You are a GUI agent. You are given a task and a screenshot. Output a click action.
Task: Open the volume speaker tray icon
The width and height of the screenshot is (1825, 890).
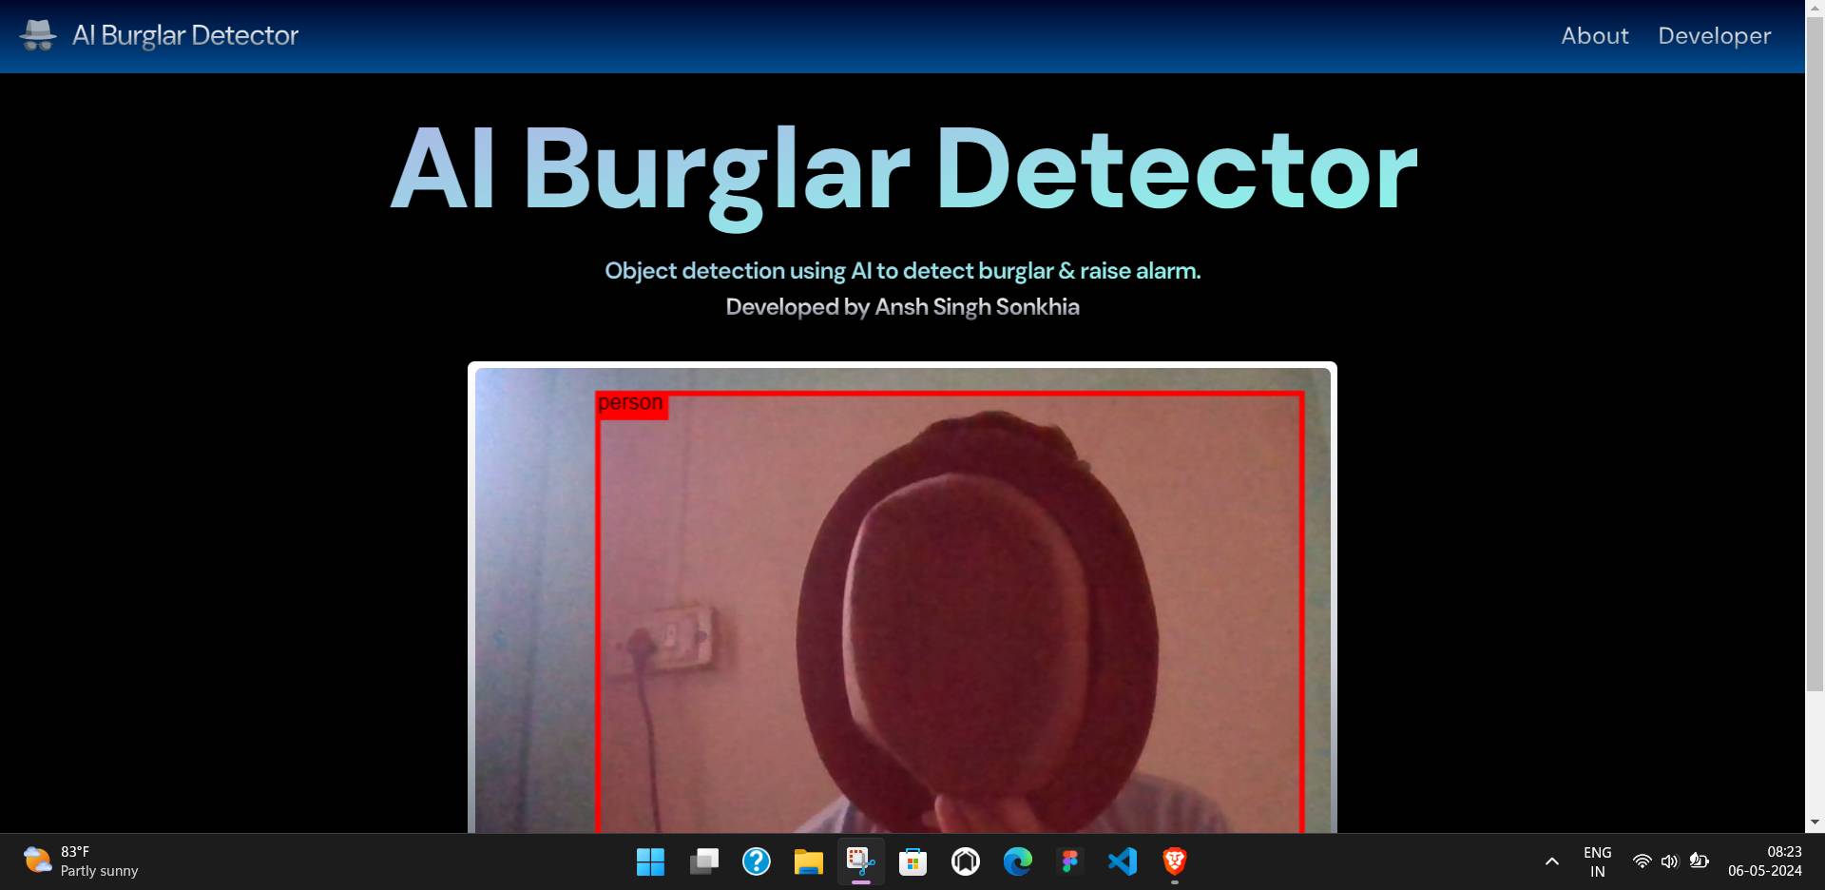point(1670,861)
